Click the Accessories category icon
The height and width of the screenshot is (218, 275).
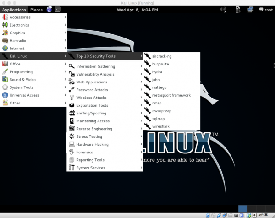point(5,17)
